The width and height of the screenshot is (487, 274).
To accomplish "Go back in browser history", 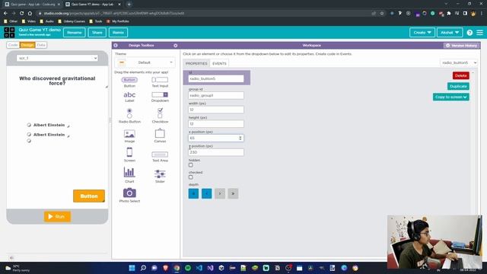I will point(5,14).
